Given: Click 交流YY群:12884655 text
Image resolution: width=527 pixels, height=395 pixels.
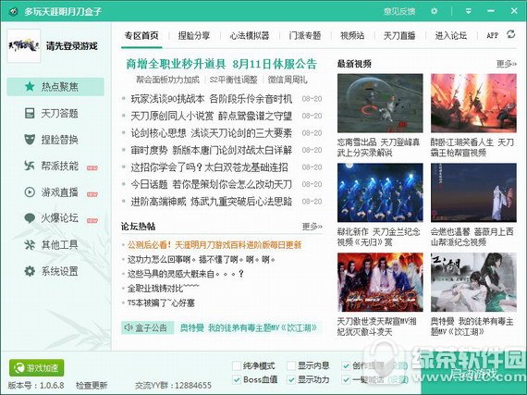Looking at the screenshot, I should click(x=174, y=385).
